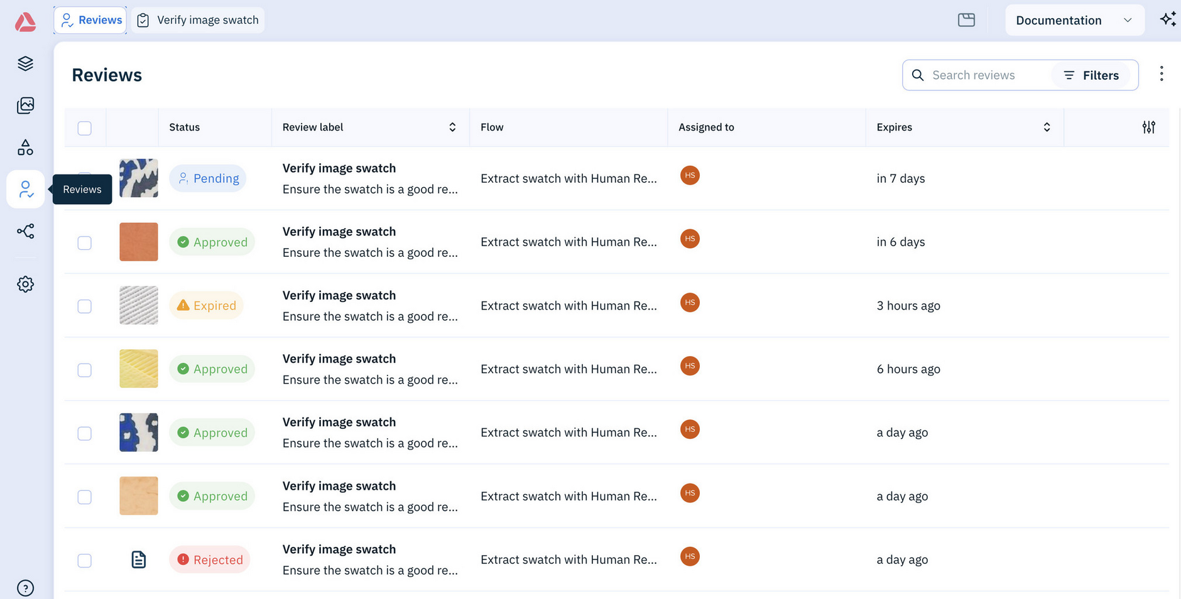Click HS avatar in '6 hours ago' row
This screenshot has height=599, width=1181.
(x=690, y=366)
